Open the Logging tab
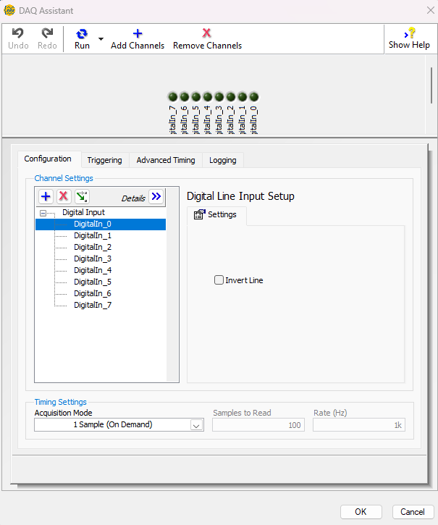Screen dimensions: 438x525 pos(222,160)
